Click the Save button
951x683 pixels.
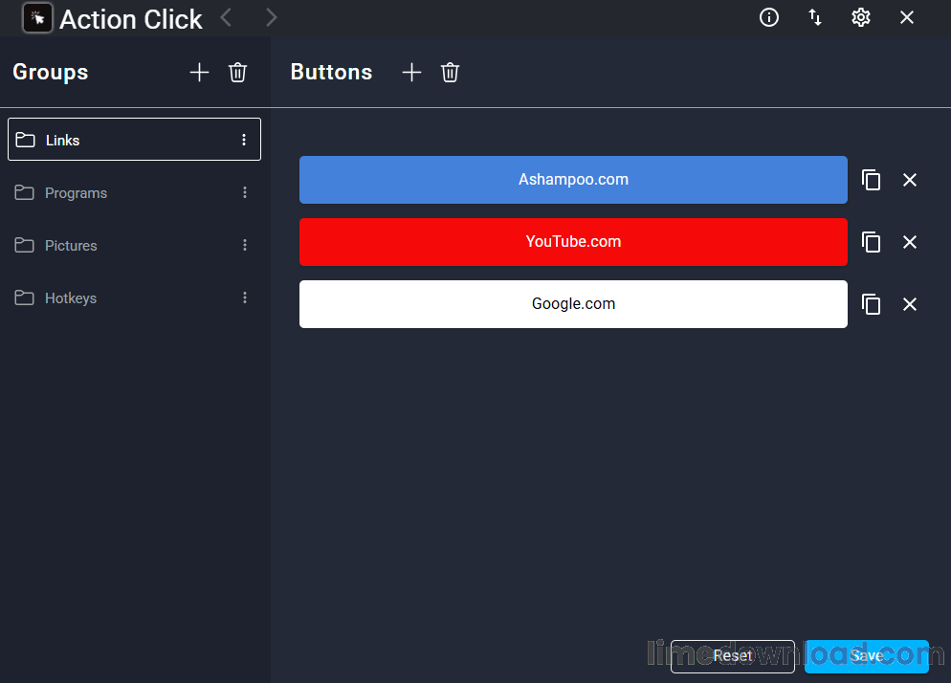(866, 656)
